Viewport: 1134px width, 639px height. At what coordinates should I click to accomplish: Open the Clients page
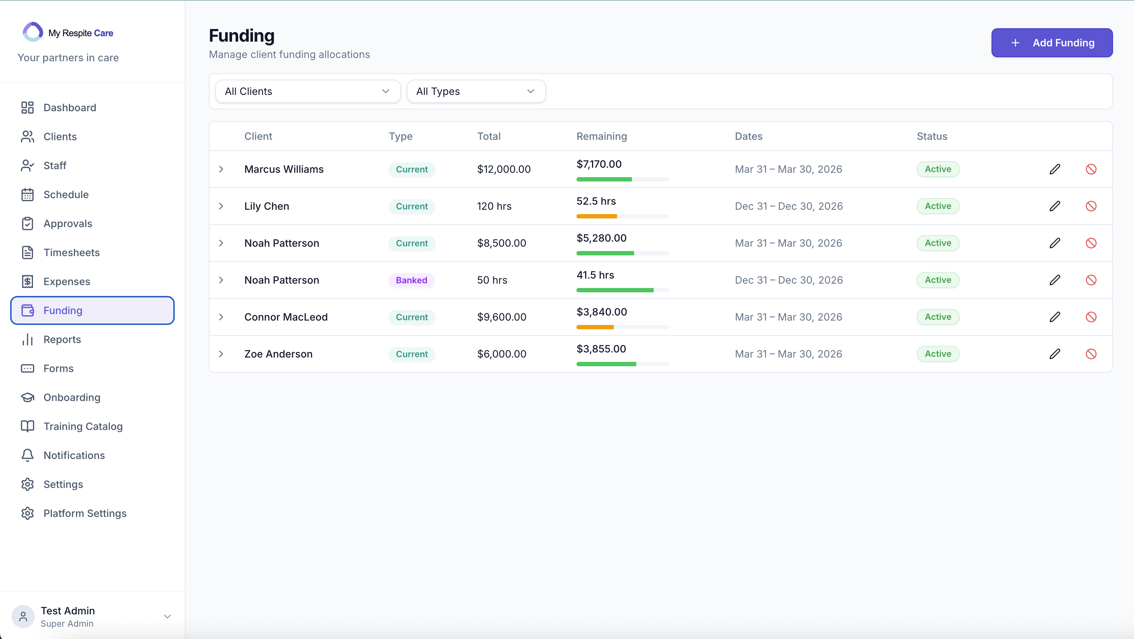92,137
